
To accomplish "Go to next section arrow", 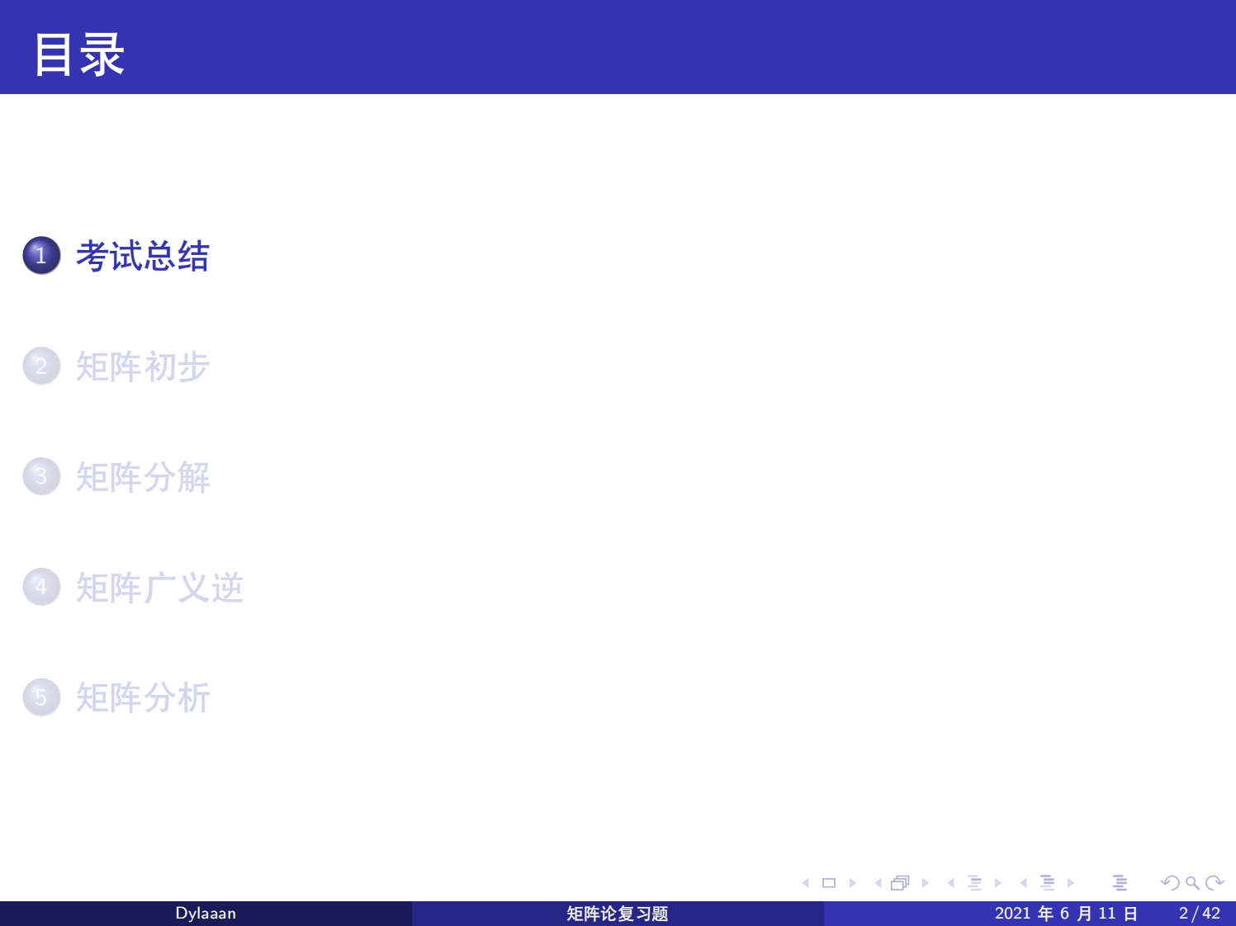I will (x=1071, y=883).
